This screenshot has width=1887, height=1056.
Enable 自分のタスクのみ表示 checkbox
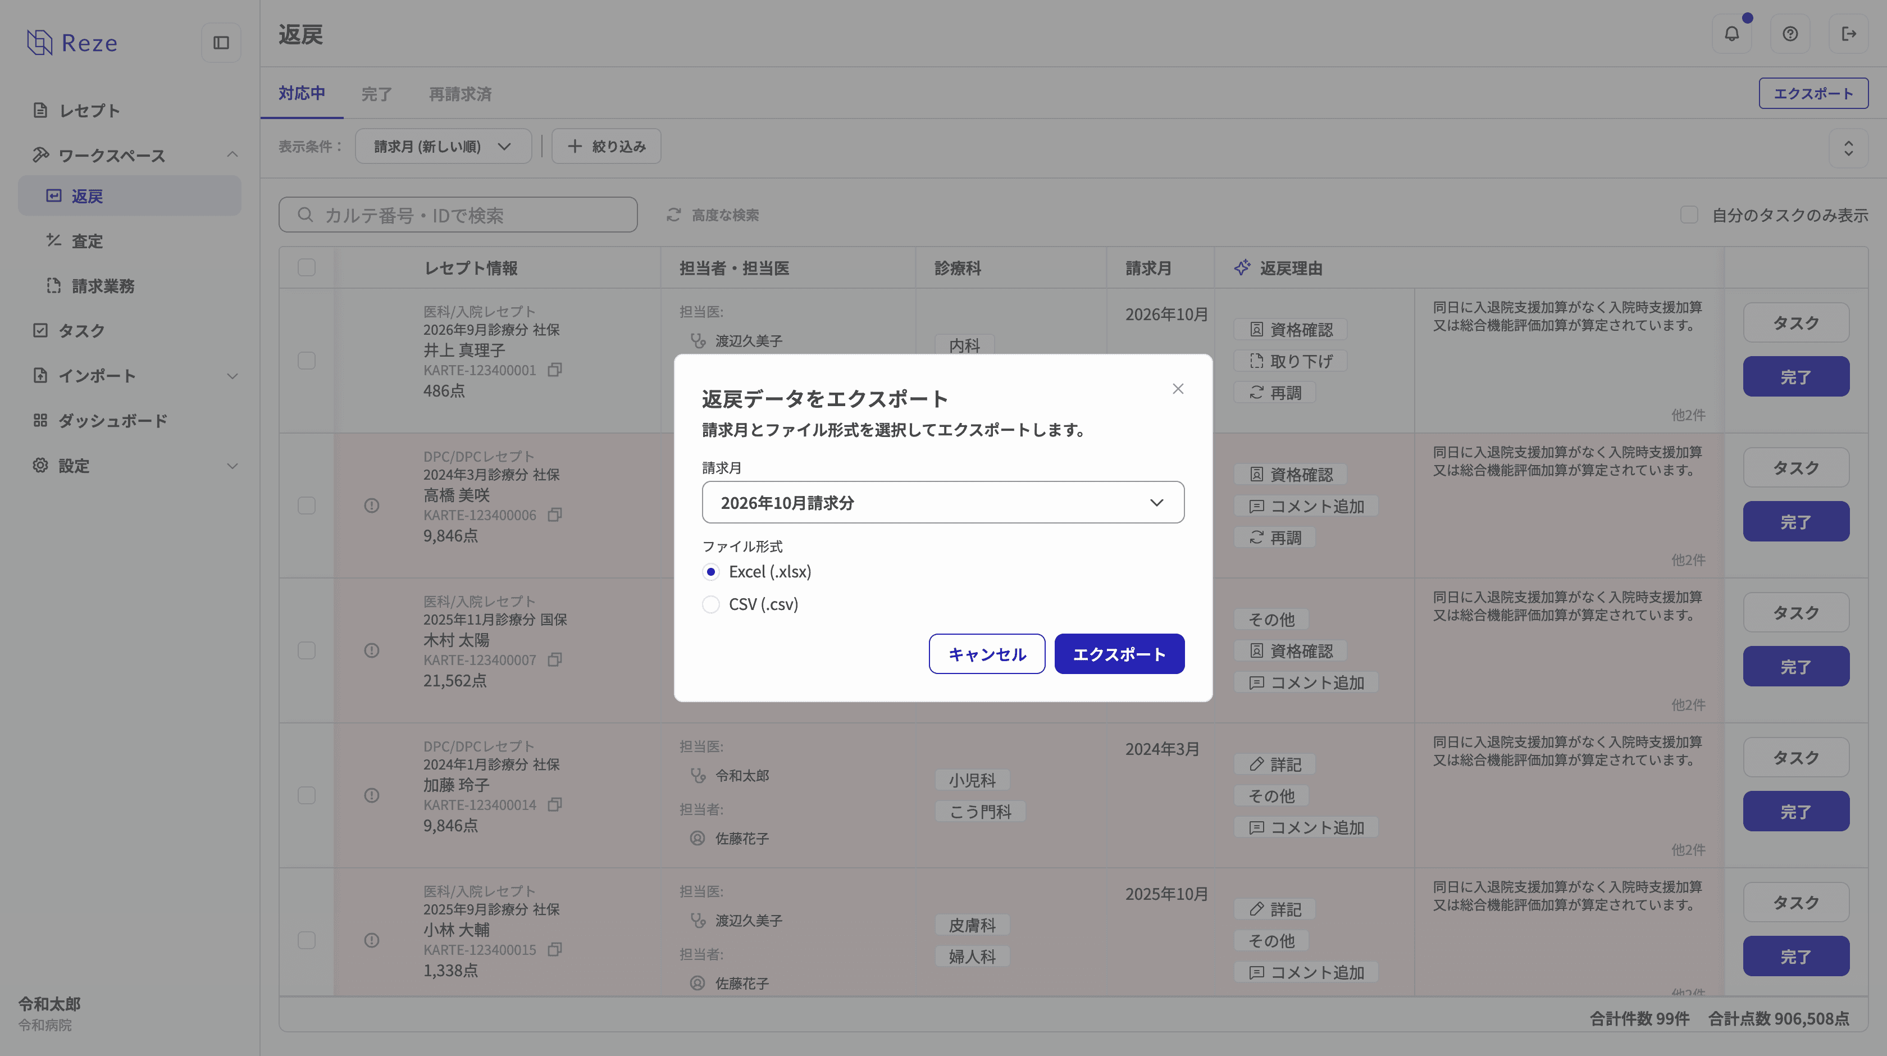(x=1689, y=215)
